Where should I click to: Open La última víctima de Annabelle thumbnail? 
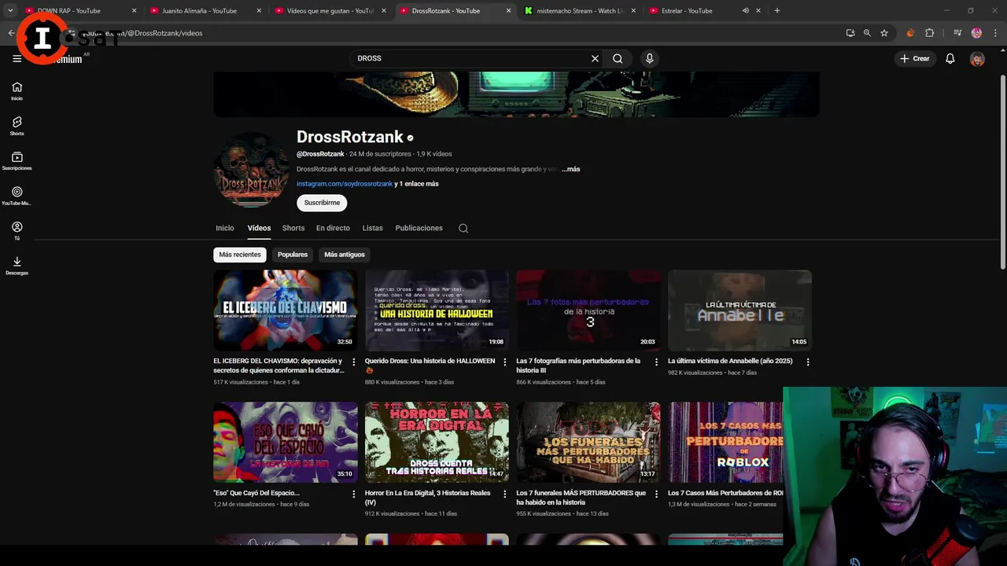point(740,310)
